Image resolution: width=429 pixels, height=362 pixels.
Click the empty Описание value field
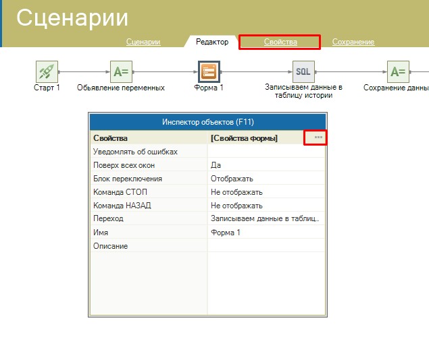[x=266, y=245]
